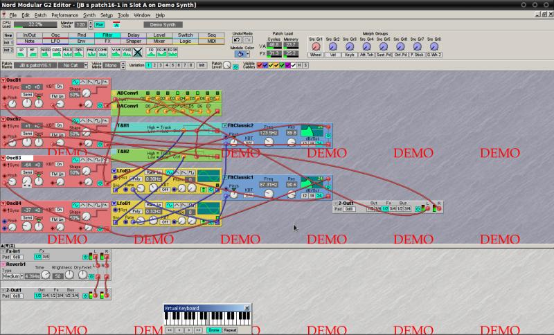Collapse the OscB2 module arrow
The height and width of the screenshot is (335, 554).
click(3, 119)
